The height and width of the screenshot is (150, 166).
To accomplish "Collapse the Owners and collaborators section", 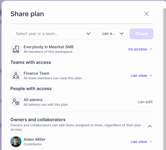I will click(150, 126).
